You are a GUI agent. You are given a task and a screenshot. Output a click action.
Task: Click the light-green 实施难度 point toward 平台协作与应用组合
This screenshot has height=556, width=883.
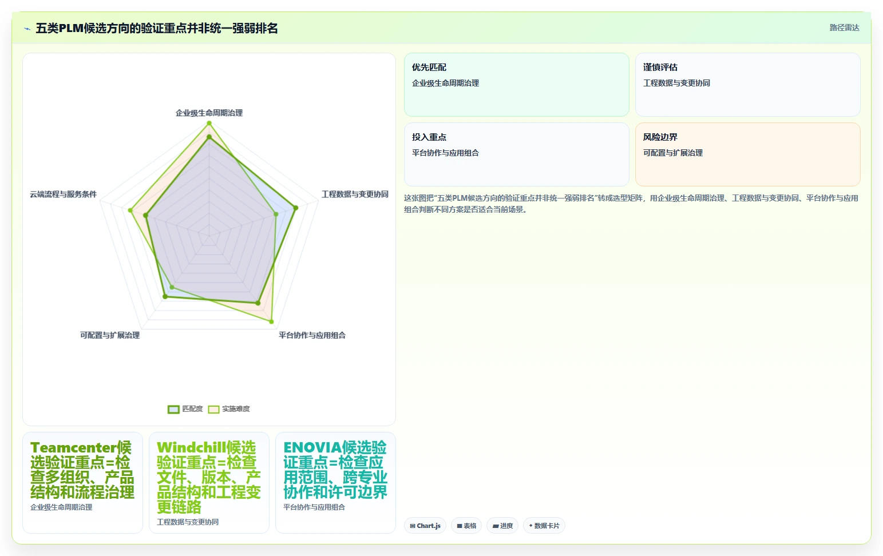[x=271, y=321]
